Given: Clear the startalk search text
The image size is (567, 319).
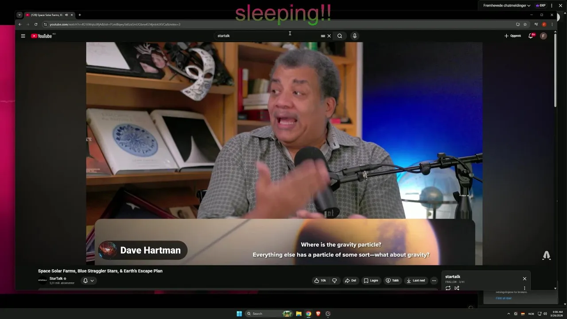Looking at the screenshot, I should point(329,36).
